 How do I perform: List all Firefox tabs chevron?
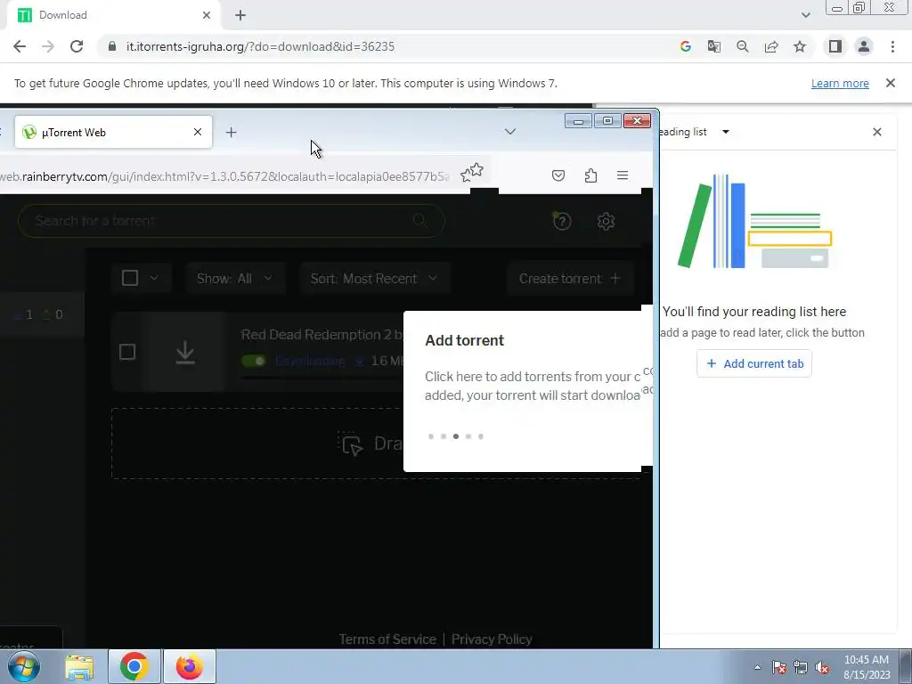(510, 132)
